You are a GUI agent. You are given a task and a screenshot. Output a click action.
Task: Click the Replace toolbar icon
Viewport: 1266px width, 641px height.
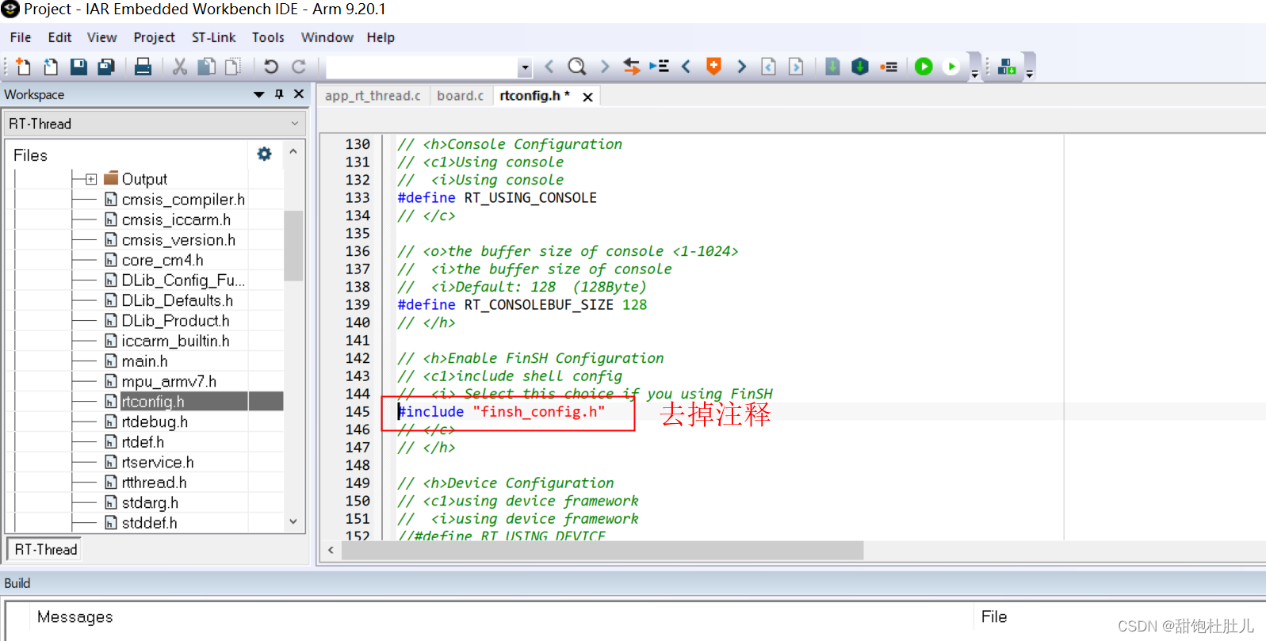[x=632, y=67]
